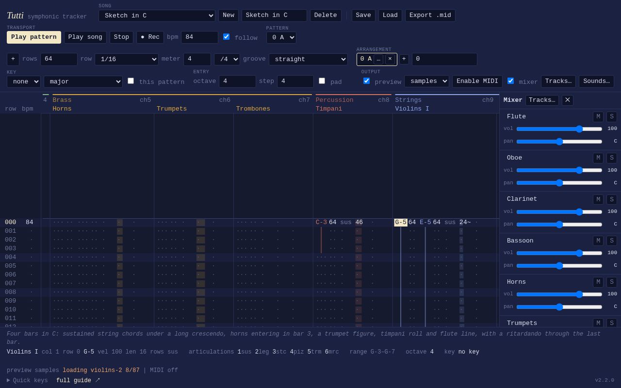Open Tracks… in the Mixer header
This screenshot has height=388, width=621.
click(x=542, y=100)
